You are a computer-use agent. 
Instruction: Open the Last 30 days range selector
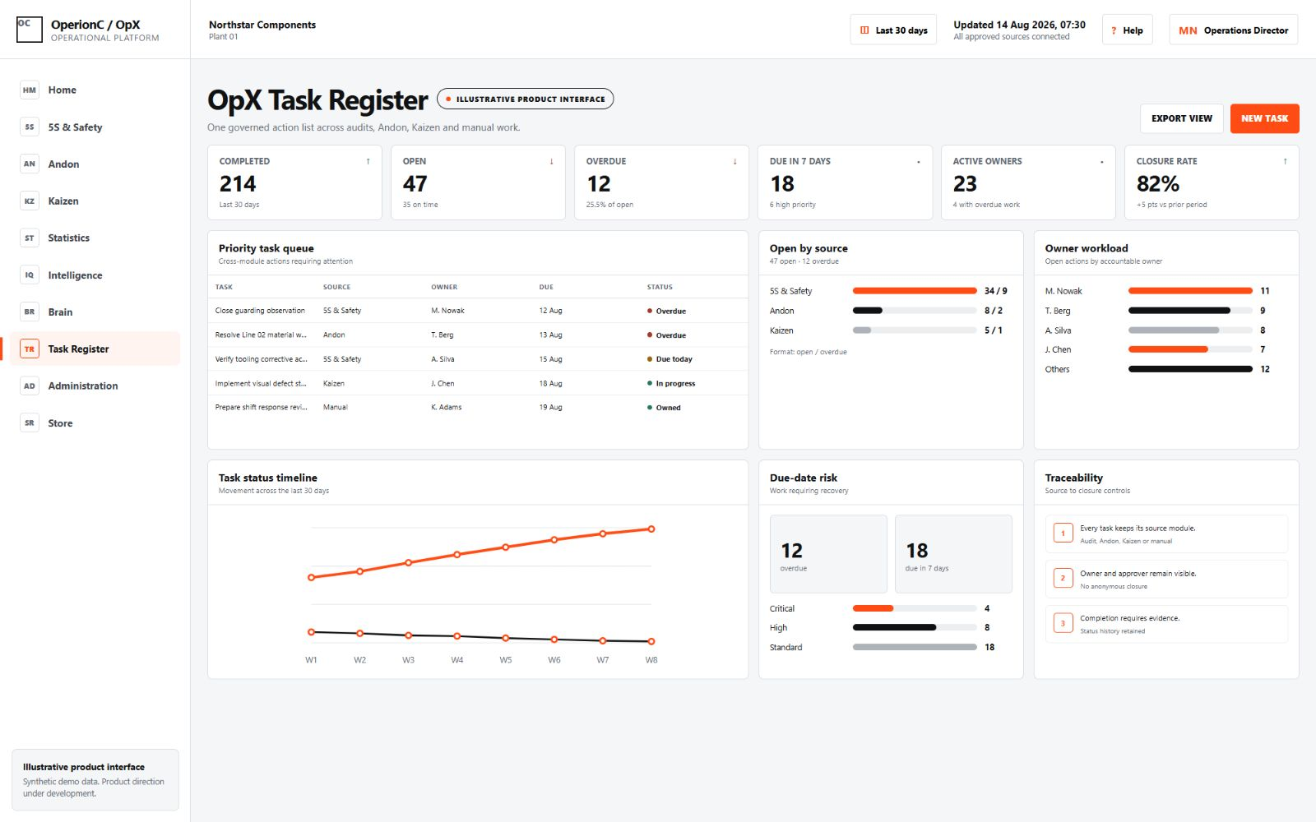(x=893, y=30)
